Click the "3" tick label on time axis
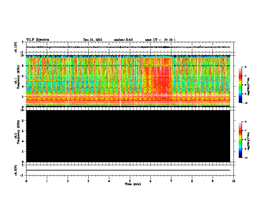Viewport: 263px width, 203px height. pyautogui.click(x=88, y=181)
